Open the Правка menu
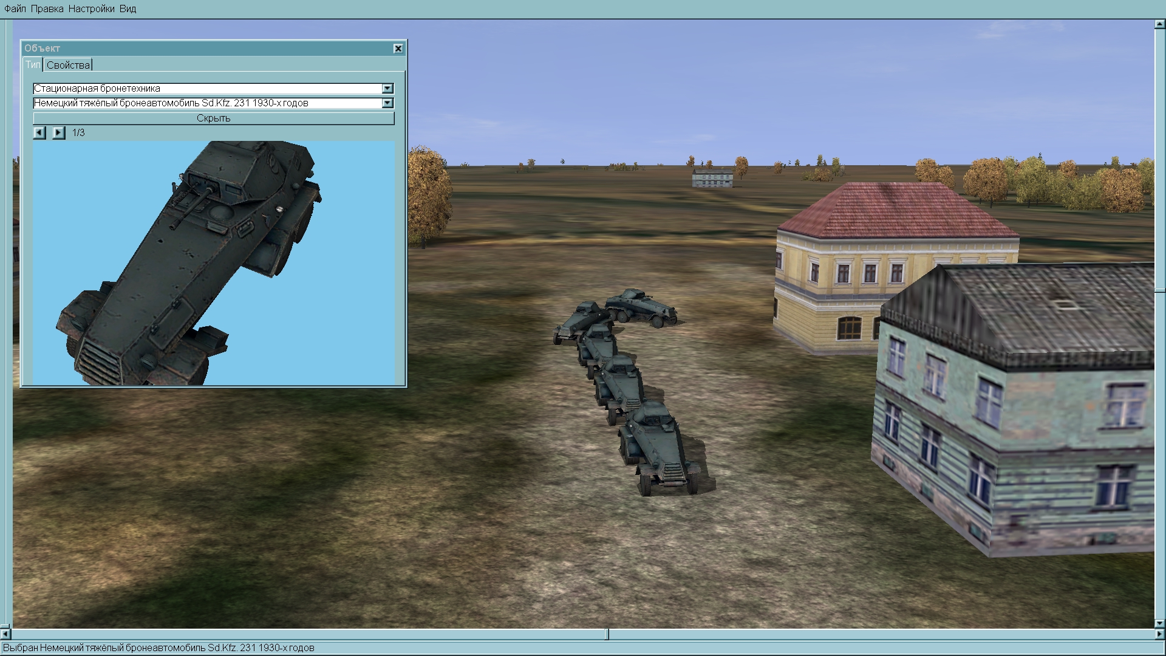 [47, 9]
